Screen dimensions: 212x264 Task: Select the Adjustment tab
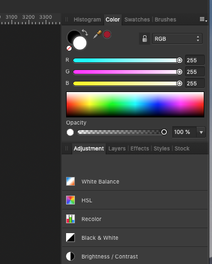tap(89, 148)
